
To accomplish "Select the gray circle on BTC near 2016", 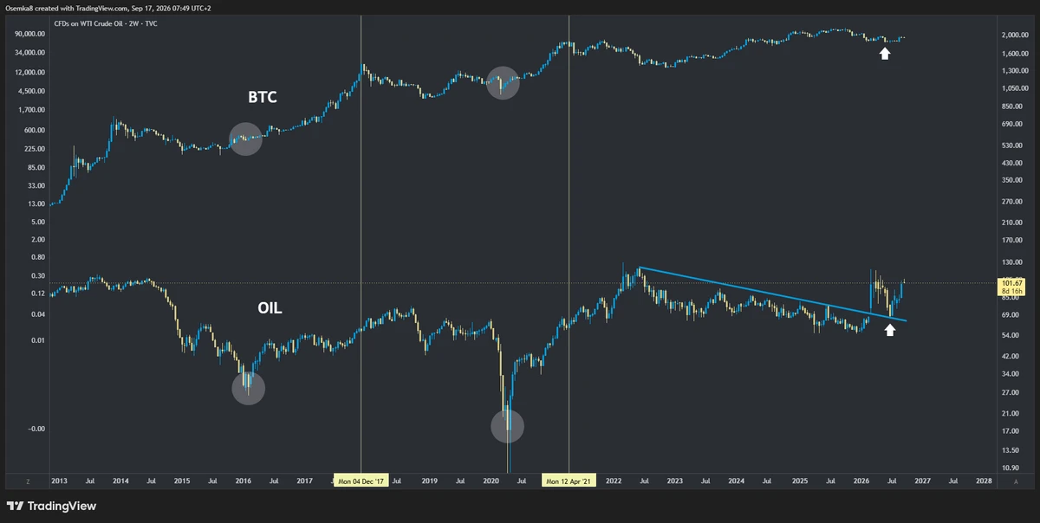I will (x=245, y=139).
